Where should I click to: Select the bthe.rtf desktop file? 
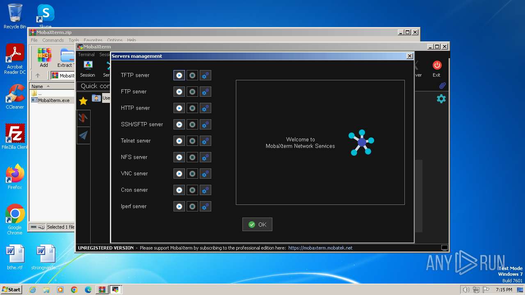coord(15,257)
